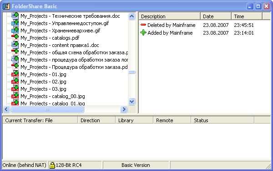Click the file list scroll up arrow
The width and height of the screenshot is (273, 171).
click(132, 16)
